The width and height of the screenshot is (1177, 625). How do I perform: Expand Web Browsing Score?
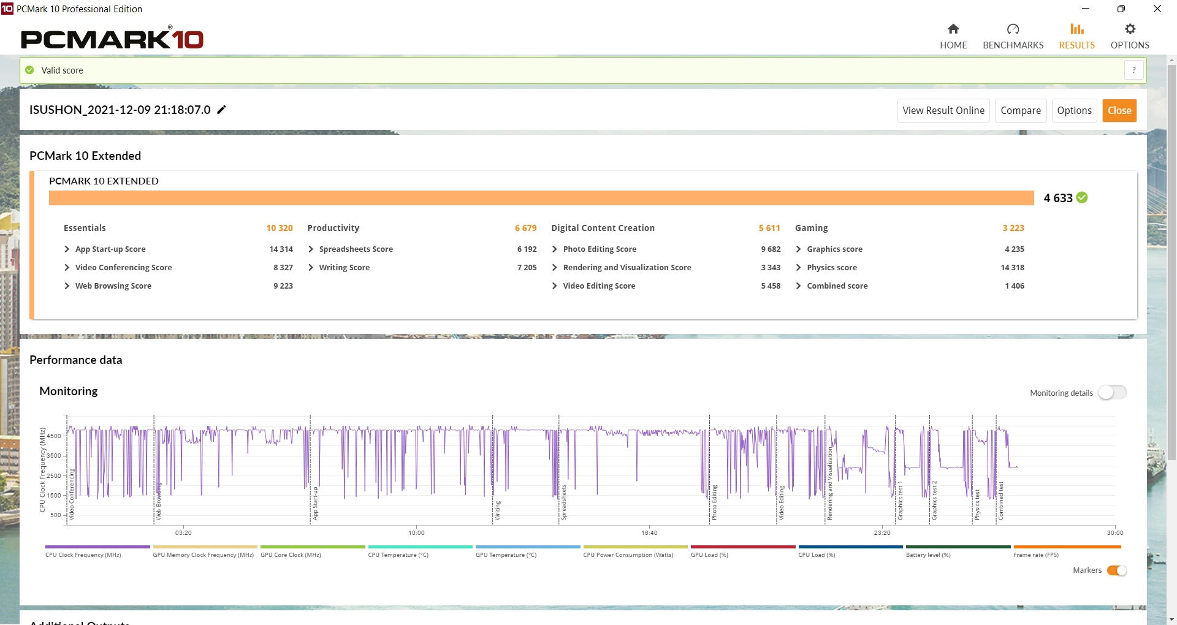67,286
